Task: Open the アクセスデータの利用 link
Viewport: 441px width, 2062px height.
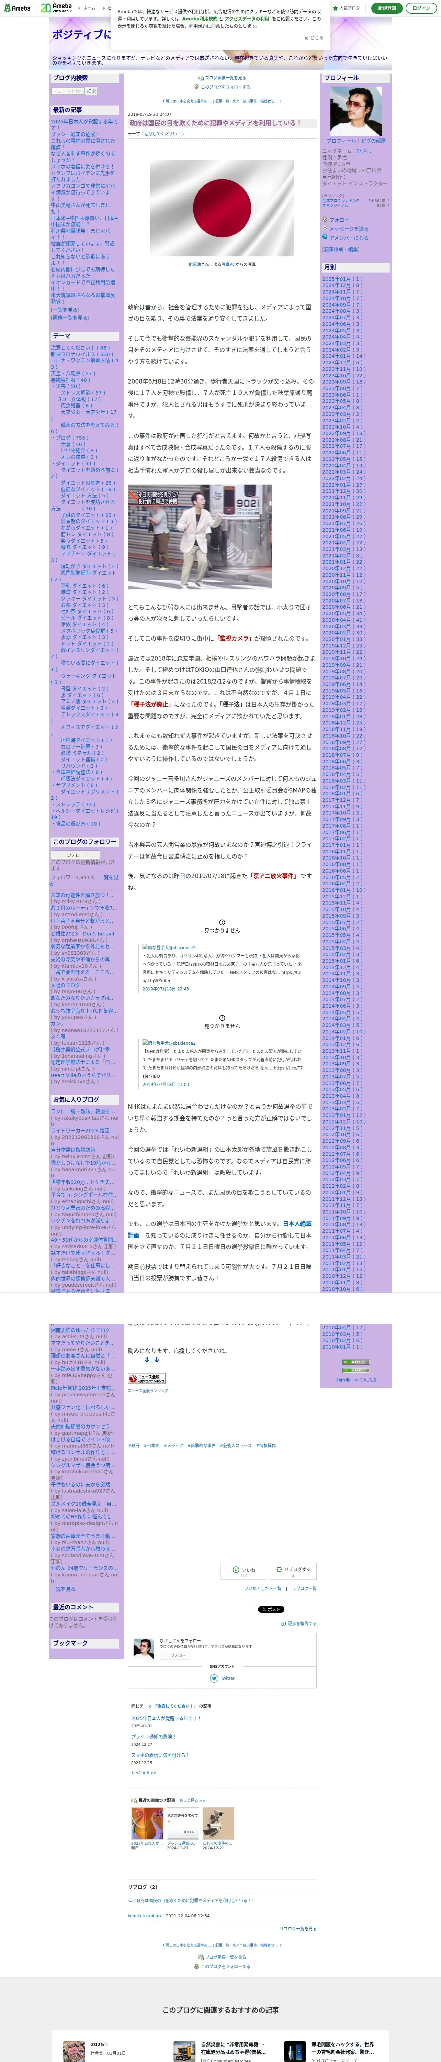Action: (x=247, y=19)
